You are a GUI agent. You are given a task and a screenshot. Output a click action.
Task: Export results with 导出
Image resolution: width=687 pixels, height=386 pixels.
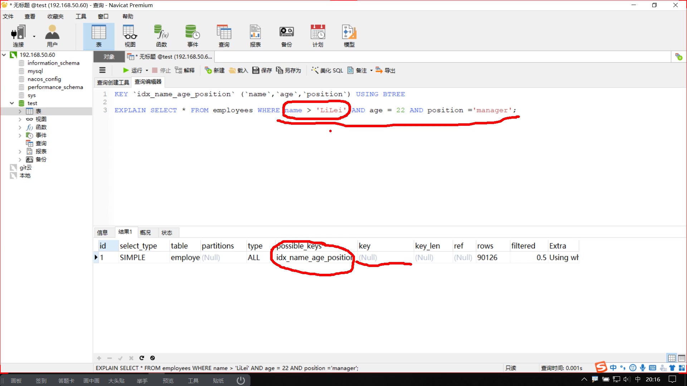coord(385,70)
